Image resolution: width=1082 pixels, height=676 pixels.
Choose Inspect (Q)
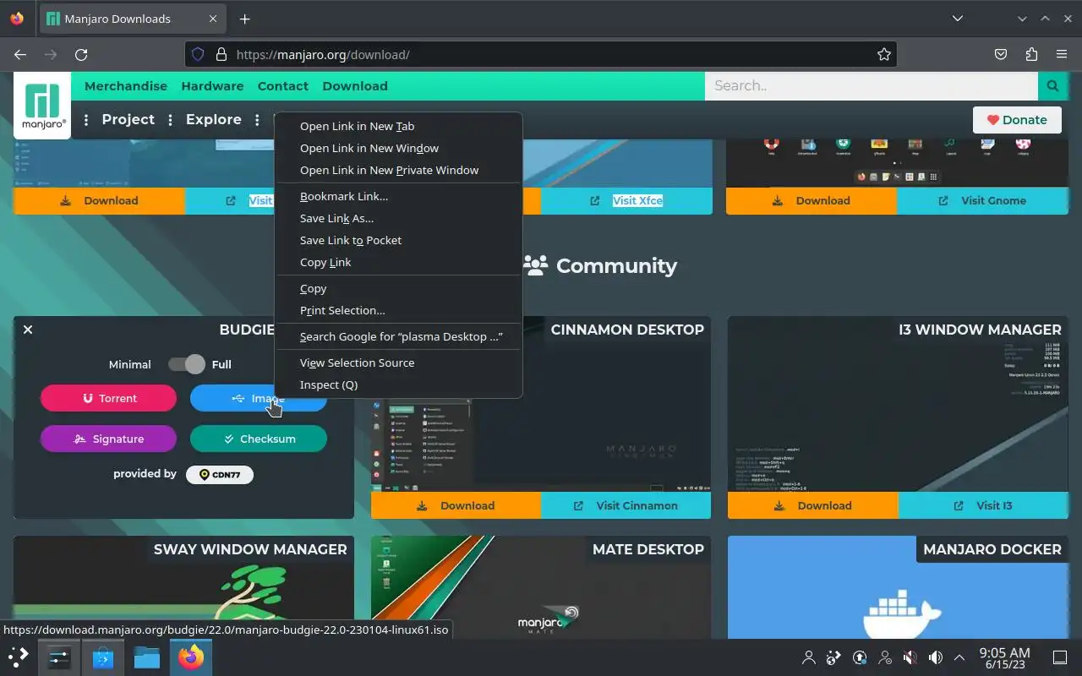(398, 384)
